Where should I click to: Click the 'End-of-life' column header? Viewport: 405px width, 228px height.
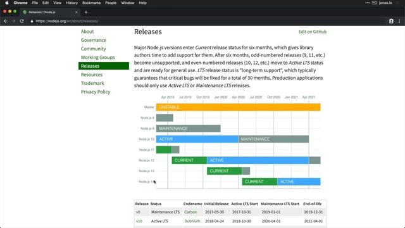[312, 204]
